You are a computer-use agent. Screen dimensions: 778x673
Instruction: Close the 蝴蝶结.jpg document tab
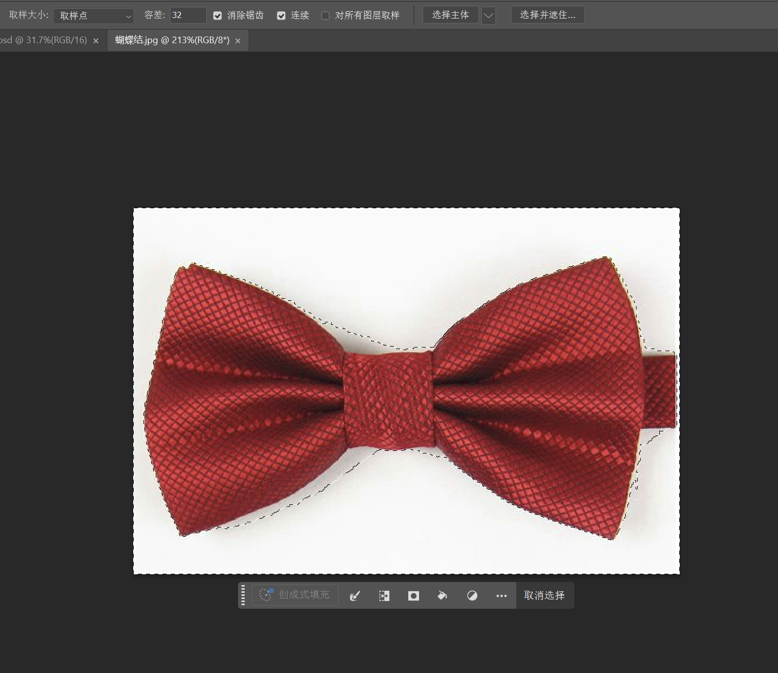pyautogui.click(x=238, y=41)
